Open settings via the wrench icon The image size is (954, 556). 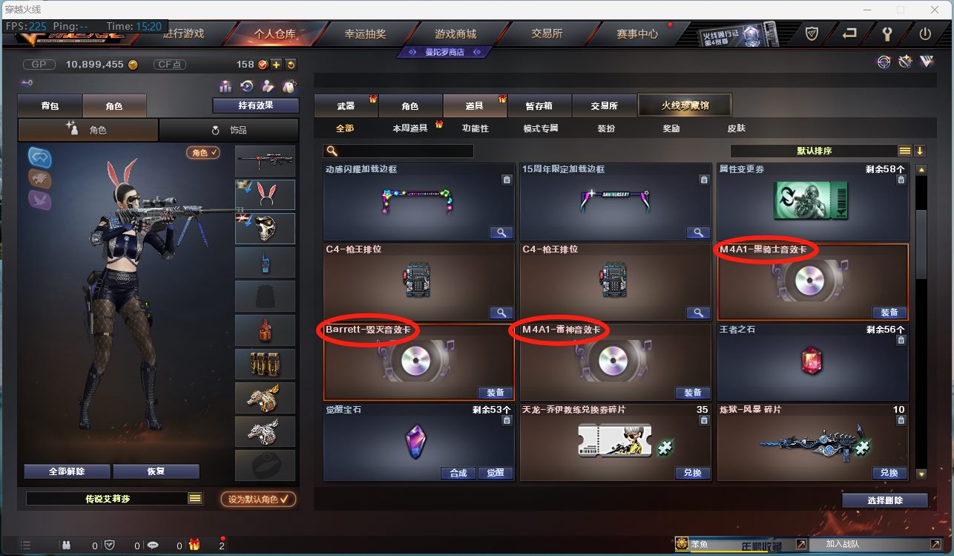886,33
